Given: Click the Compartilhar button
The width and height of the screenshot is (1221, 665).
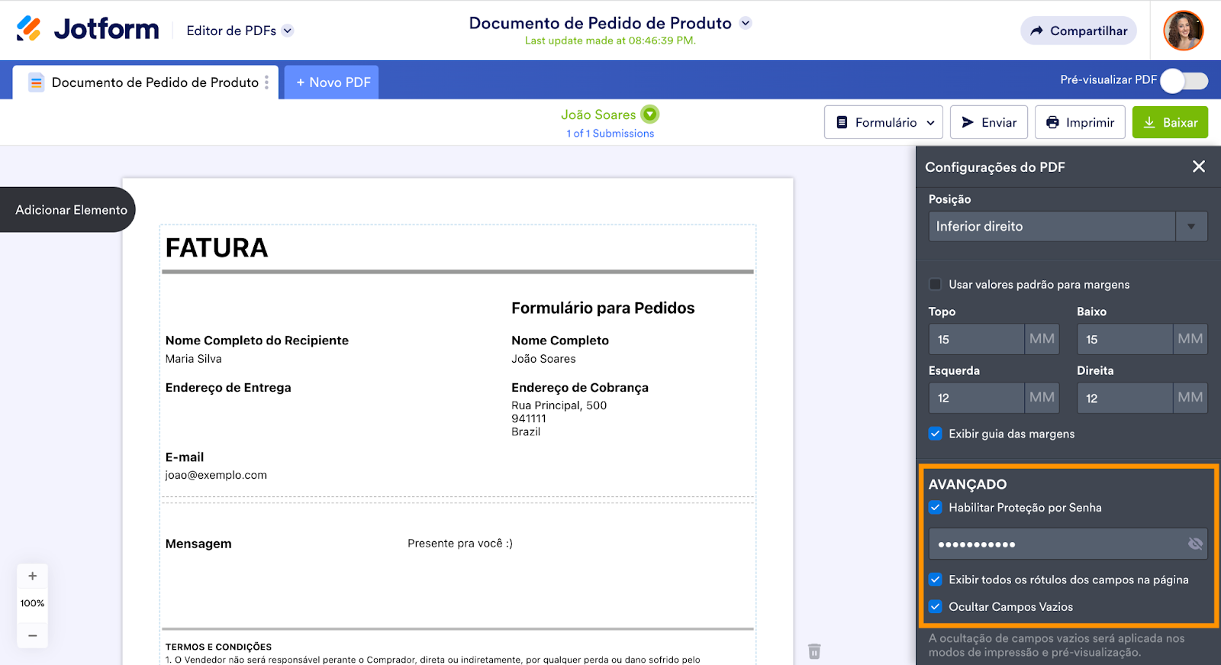Looking at the screenshot, I should click(x=1079, y=31).
